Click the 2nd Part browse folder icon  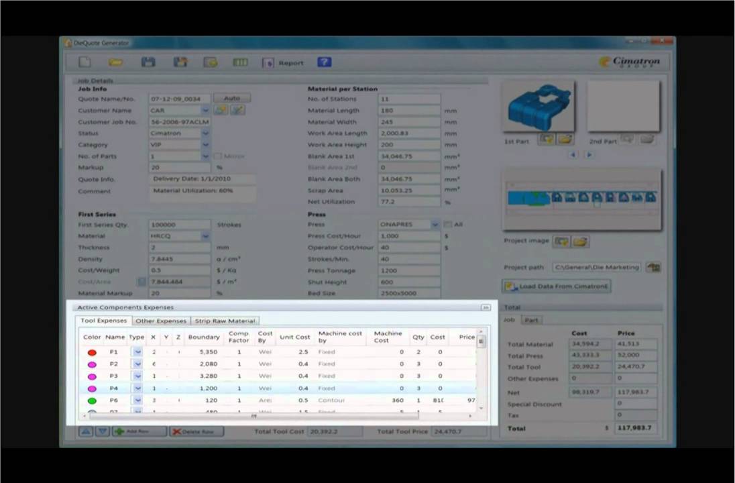click(647, 140)
